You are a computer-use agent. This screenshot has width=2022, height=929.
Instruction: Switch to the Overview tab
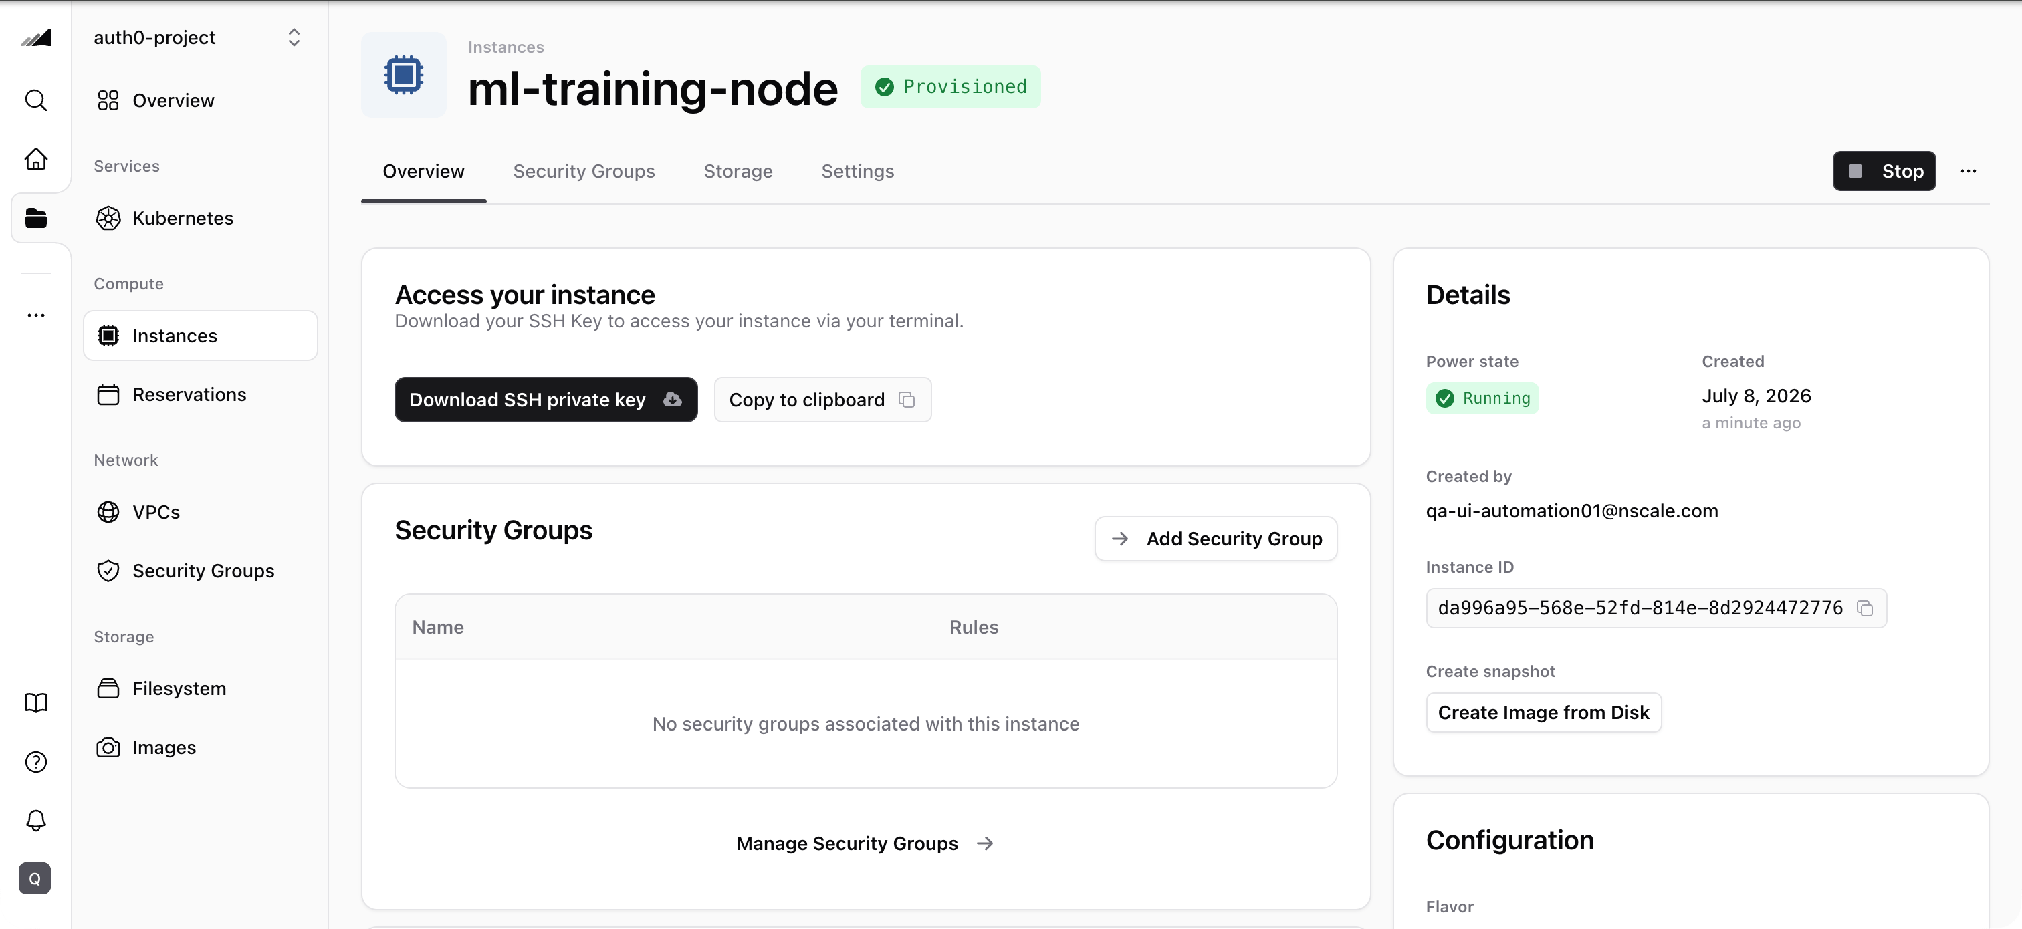424,172
